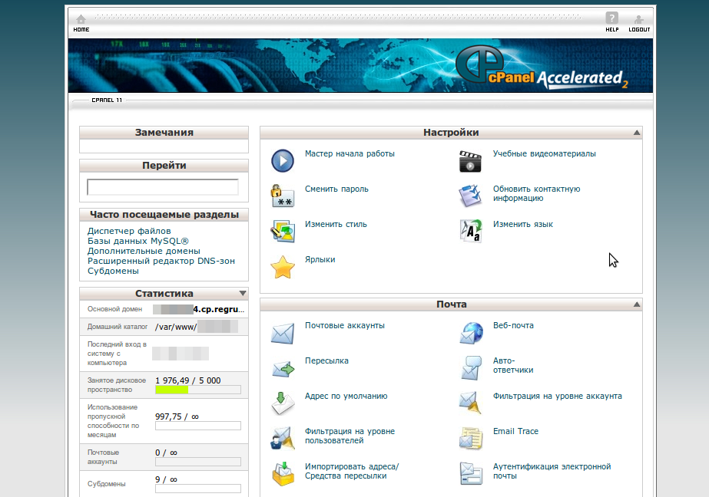Screen dimensions: 709x497
Task: Open Субдомены from frequently visited
Action: click(113, 271)
